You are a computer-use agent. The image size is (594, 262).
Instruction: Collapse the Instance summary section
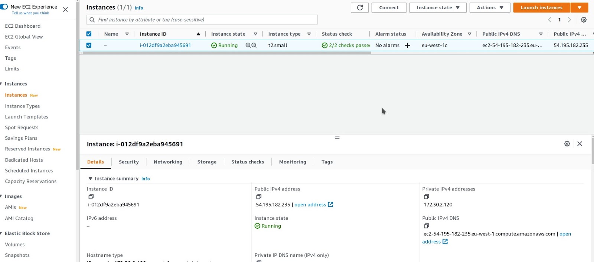pos(90,179)
